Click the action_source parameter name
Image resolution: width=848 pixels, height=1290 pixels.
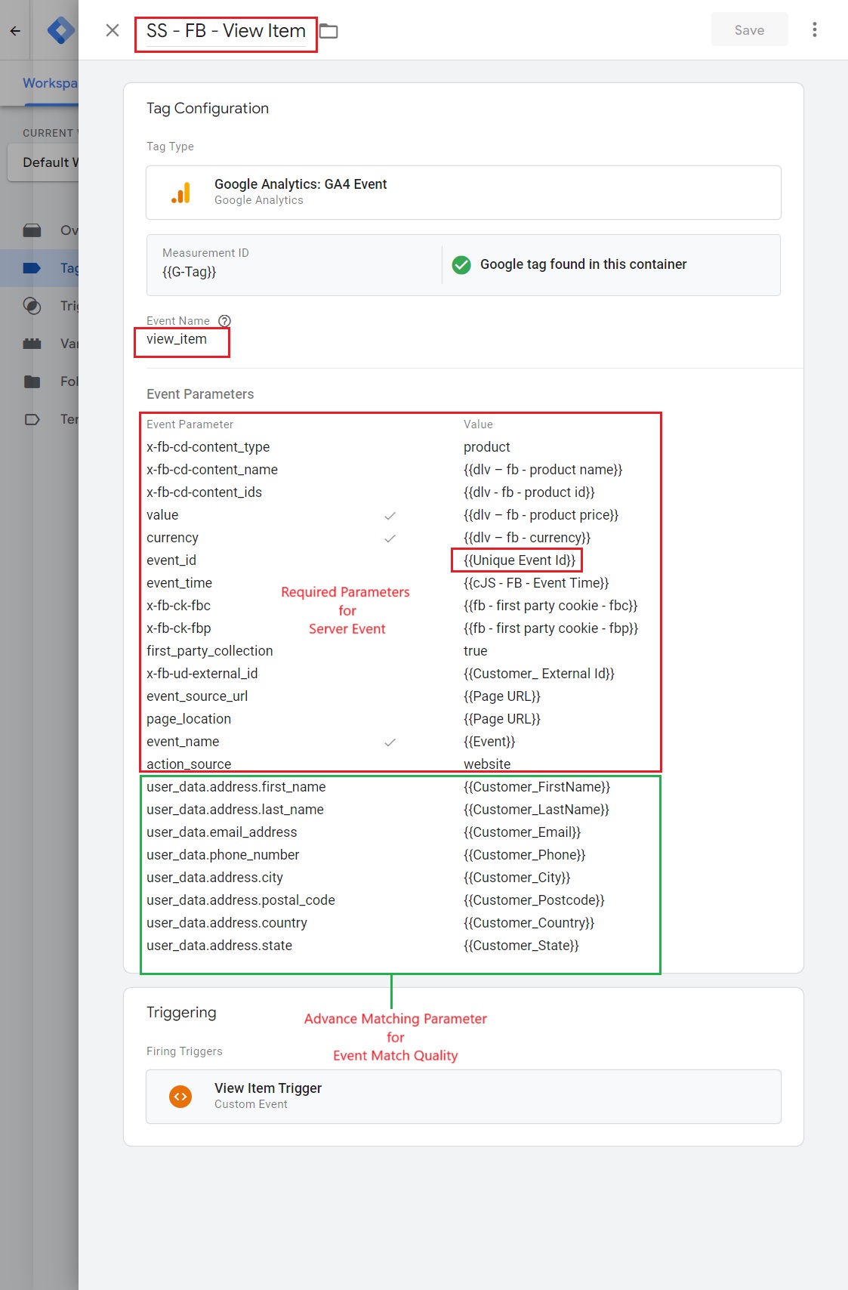coord(189,764)
